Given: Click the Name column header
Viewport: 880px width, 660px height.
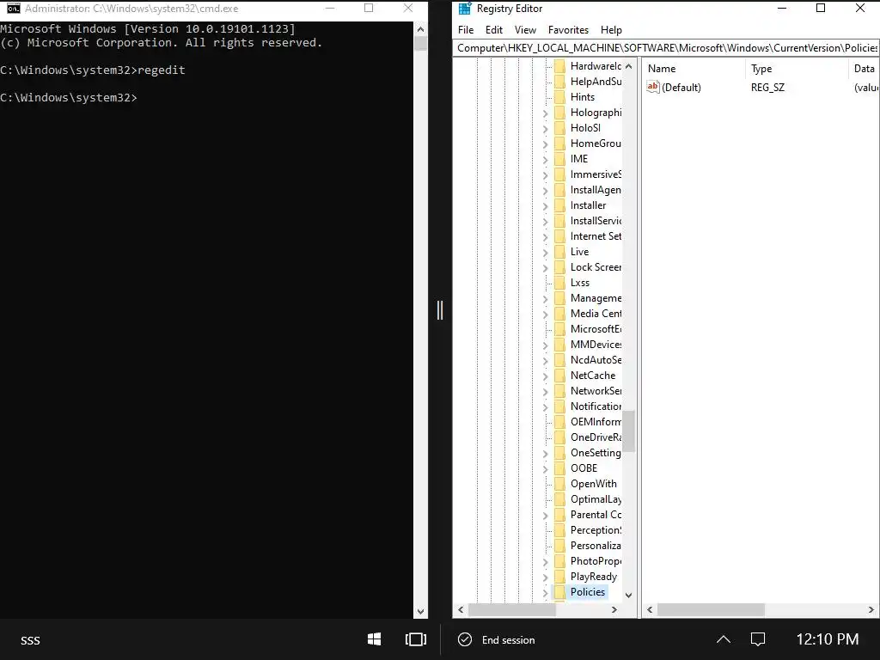Looking at the screenshot, I should [x=662, y=69].
